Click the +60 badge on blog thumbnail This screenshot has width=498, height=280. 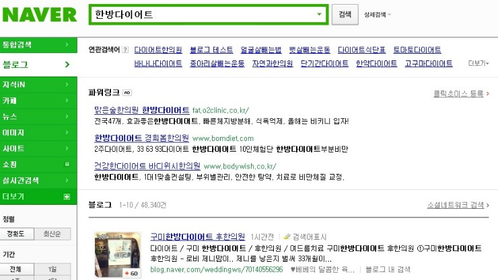click(x=131, y=273)
